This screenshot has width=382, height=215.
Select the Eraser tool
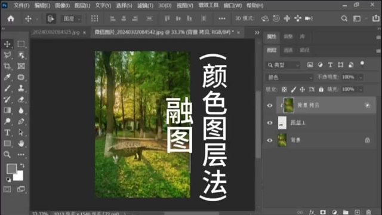[21, 99]
